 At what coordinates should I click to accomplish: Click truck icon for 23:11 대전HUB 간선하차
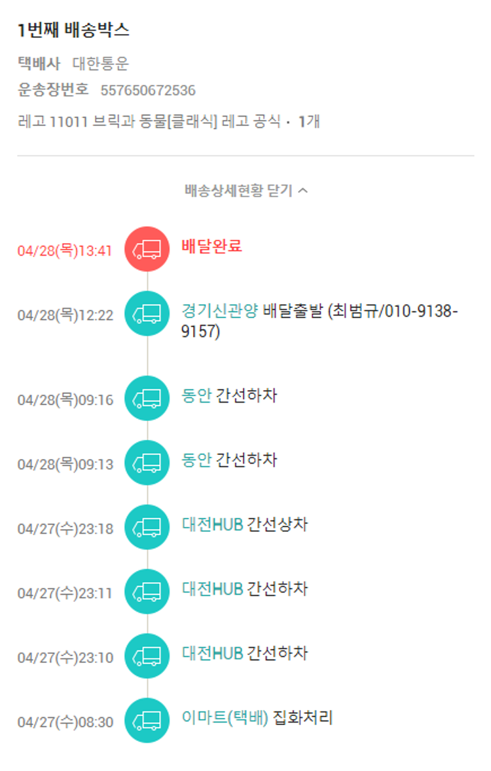(147, 591)
